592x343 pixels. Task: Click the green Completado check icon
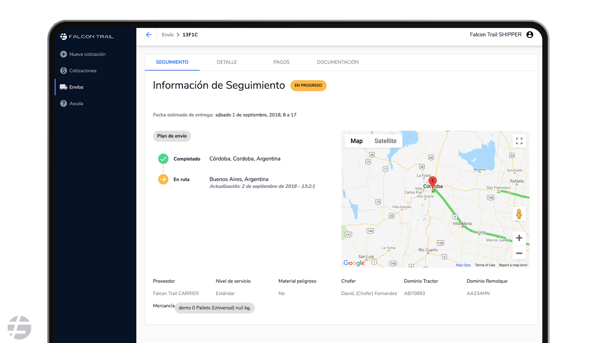[x=163, y=159]
